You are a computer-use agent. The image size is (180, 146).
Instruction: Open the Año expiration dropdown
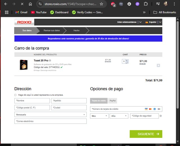119,116
